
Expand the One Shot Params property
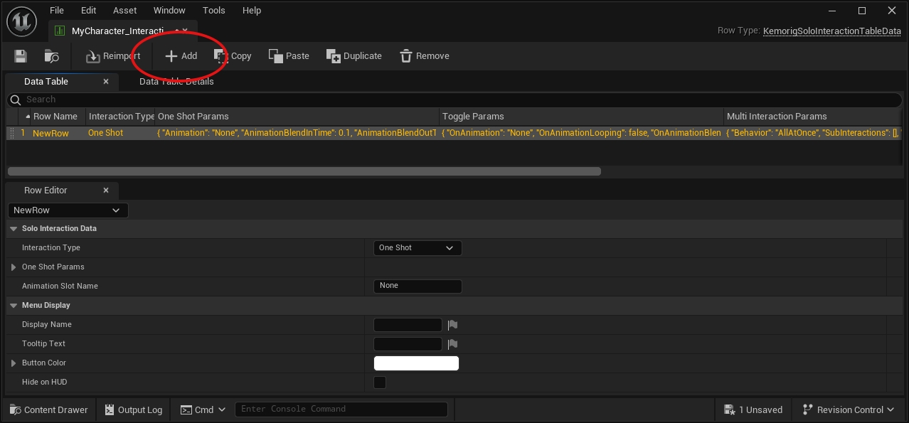(14, 267)
